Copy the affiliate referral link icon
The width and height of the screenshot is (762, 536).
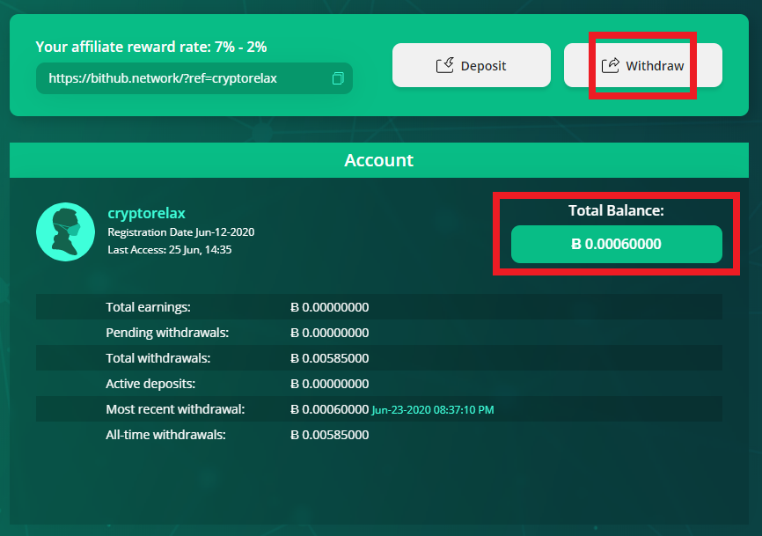pos(338,78)
